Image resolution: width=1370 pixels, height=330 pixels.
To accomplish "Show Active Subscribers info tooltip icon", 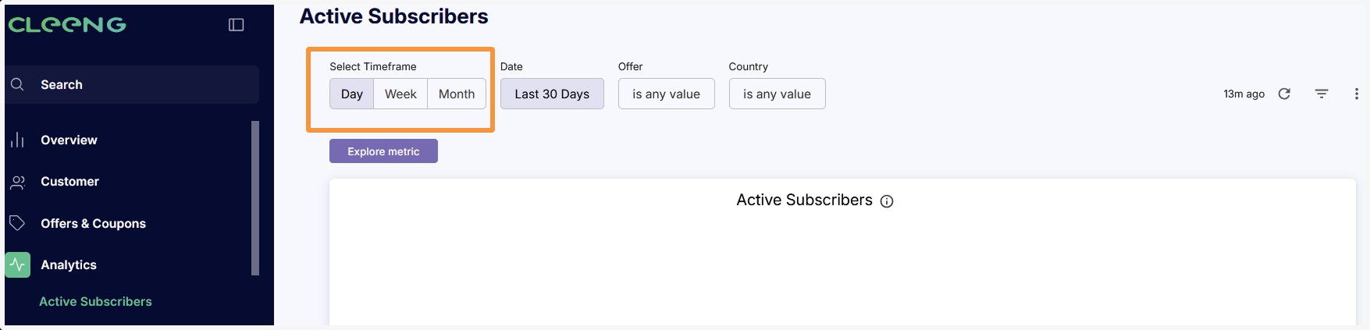I will click(x=887, y=201).
